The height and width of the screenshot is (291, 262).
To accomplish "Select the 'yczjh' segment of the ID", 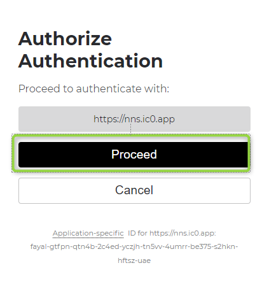I will coord(130,246).
